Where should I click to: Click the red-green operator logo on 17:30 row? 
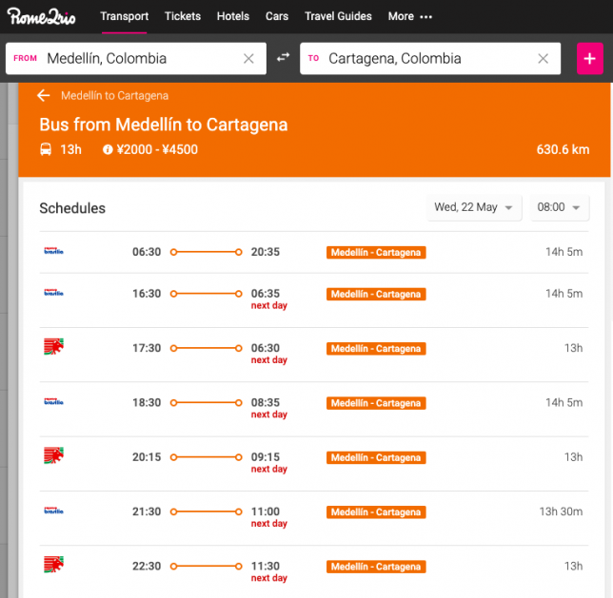point(53,348)
